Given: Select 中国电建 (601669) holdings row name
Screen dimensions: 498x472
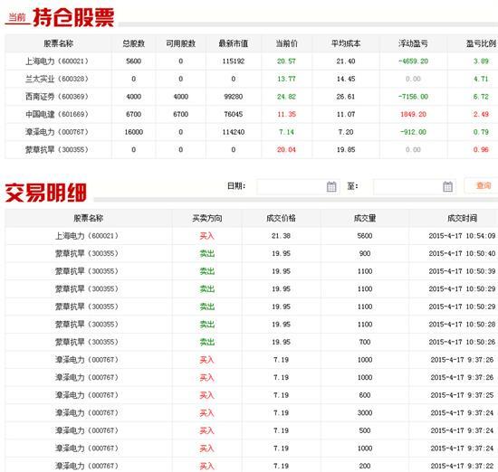Looking at the screenshot, I should coord(57,114).
